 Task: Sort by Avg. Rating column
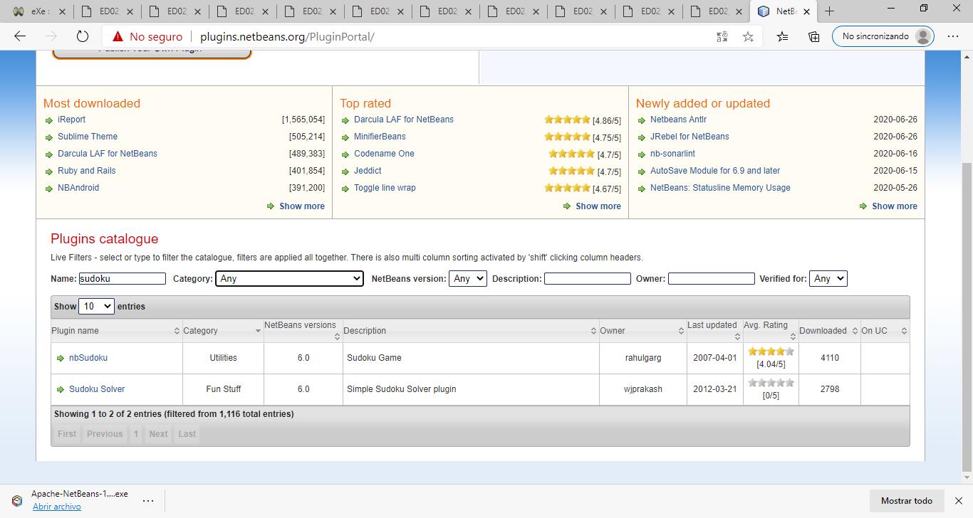(771, 331)
